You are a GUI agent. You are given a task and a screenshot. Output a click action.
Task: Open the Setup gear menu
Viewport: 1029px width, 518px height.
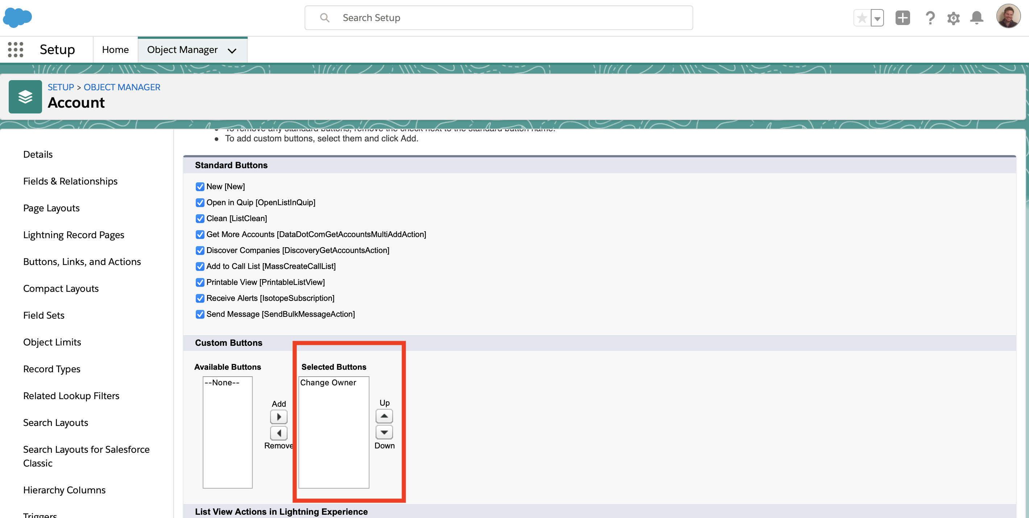[953, 18]
